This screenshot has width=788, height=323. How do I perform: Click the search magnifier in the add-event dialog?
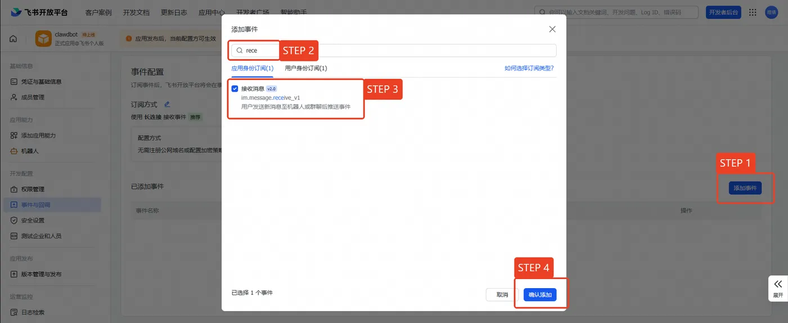(239, 51)
